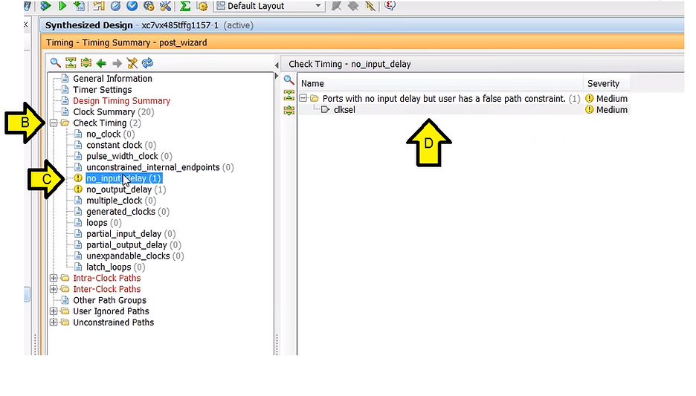Click the Name column header
Viewport: 696px width, 396px height.
coord(312,84)
